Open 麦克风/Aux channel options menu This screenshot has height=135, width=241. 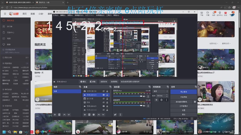tap(148, 96)
